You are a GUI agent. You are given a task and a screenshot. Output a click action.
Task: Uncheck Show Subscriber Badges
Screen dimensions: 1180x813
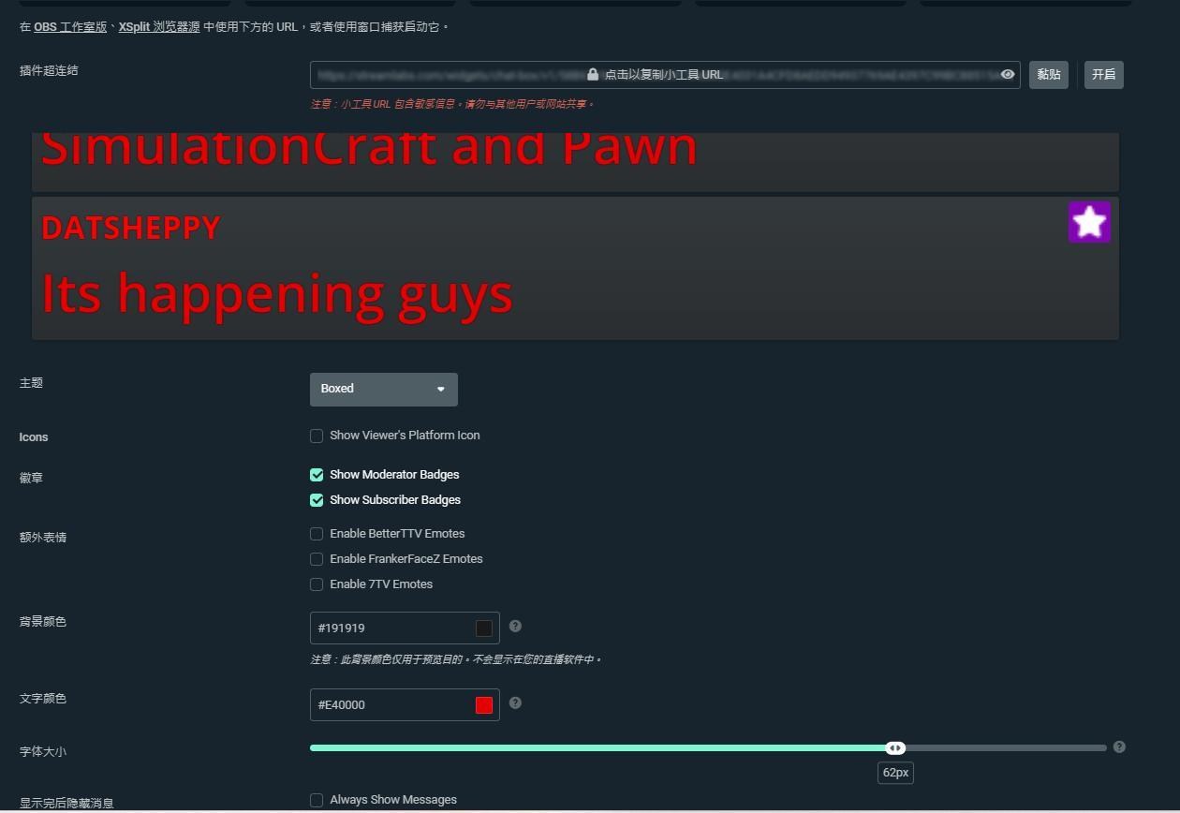tap(317, 500)
